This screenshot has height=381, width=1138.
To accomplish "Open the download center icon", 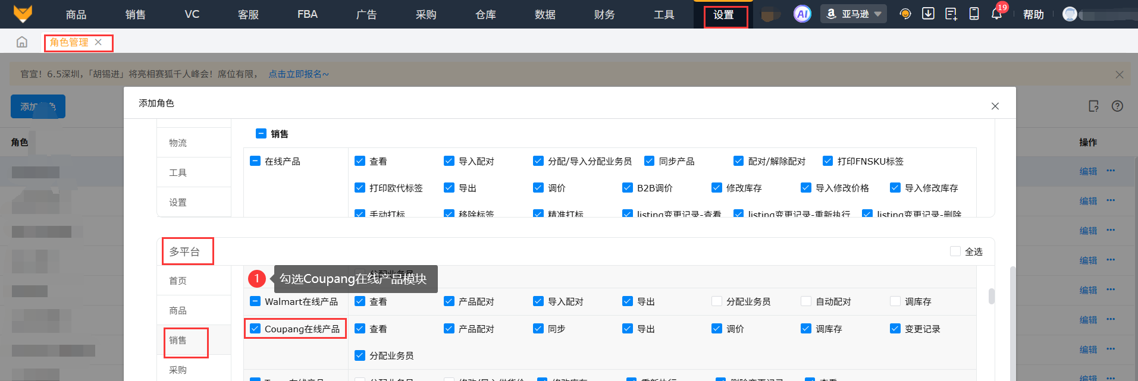I will pos(928,14).
